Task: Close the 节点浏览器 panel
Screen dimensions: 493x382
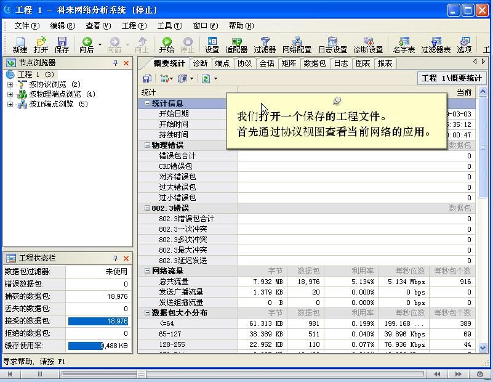Action: (126, 63)
